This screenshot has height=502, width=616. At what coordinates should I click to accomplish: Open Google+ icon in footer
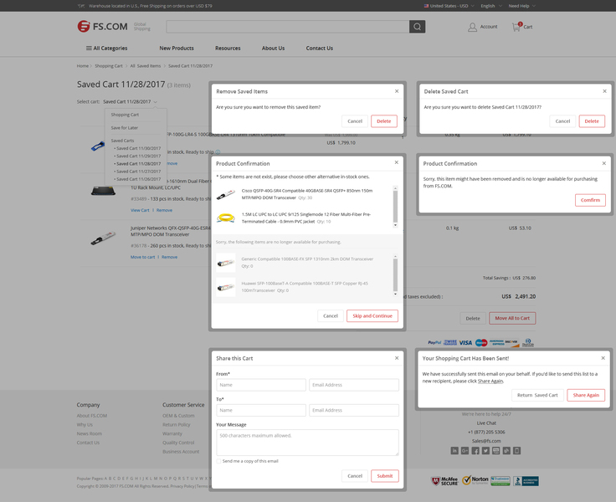click(x=465, y=450)
